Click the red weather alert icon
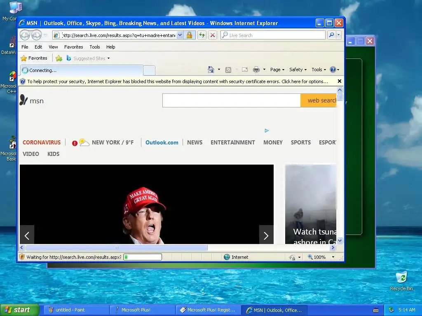Screen dimensions: 422x316 pos(75,143)
